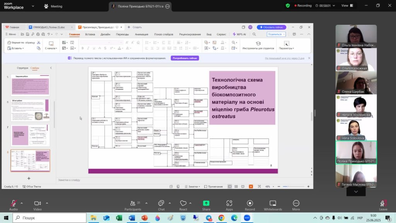Add a new slide with plus button
The height and width of the screenshot is (223, 396).
point(29,178)
